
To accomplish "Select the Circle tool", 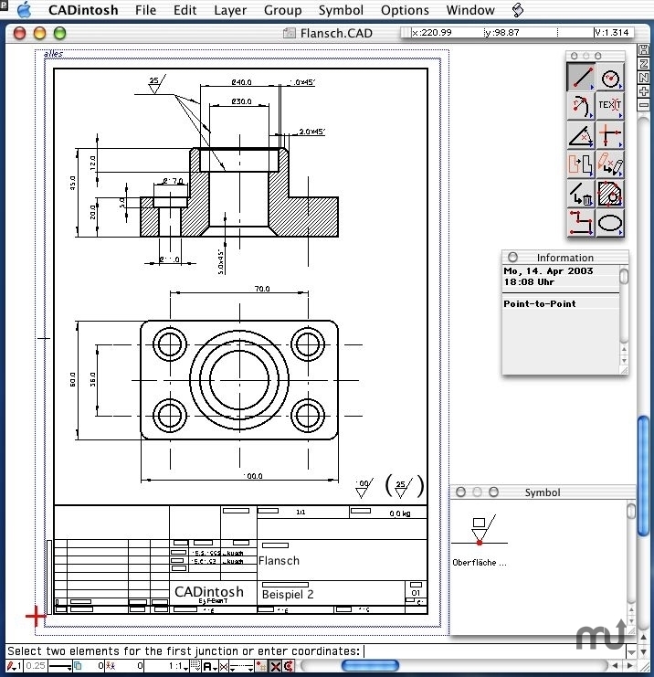I will pyautogui.click(x=610, y=78).
